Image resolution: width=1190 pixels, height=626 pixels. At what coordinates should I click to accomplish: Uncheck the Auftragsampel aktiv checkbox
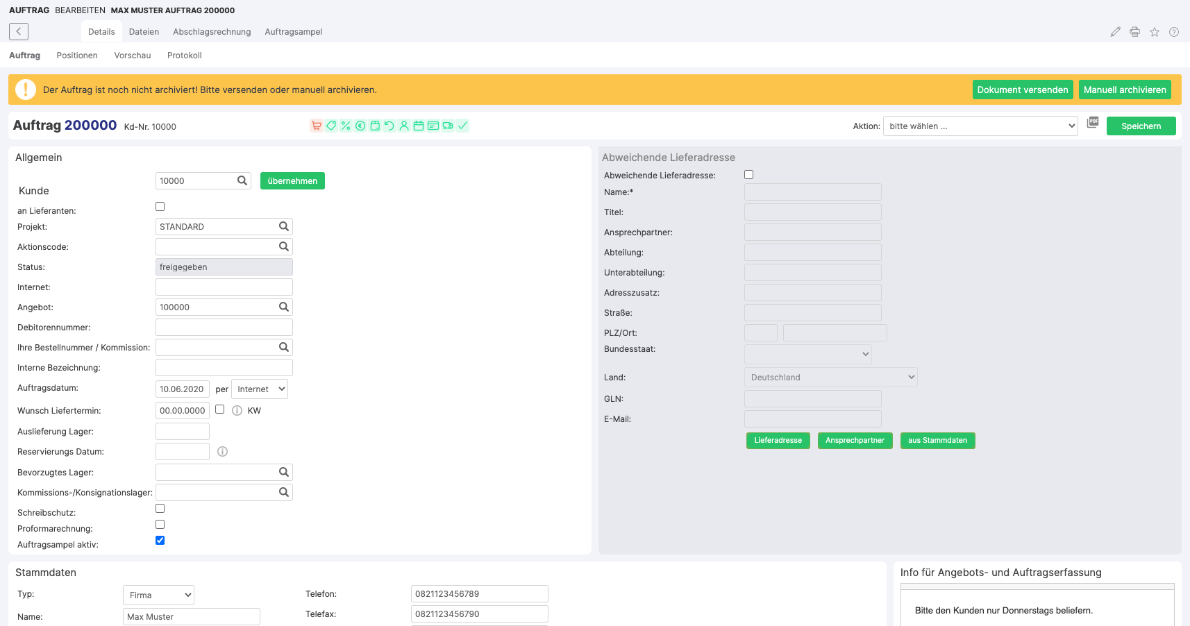160,541
